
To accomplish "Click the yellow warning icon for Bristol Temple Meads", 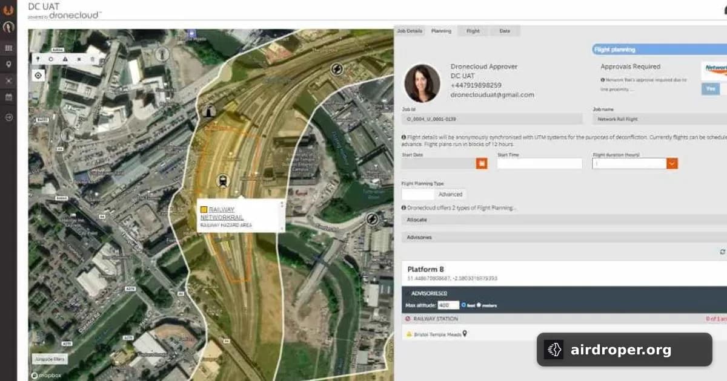I will (x=409, y=334).
